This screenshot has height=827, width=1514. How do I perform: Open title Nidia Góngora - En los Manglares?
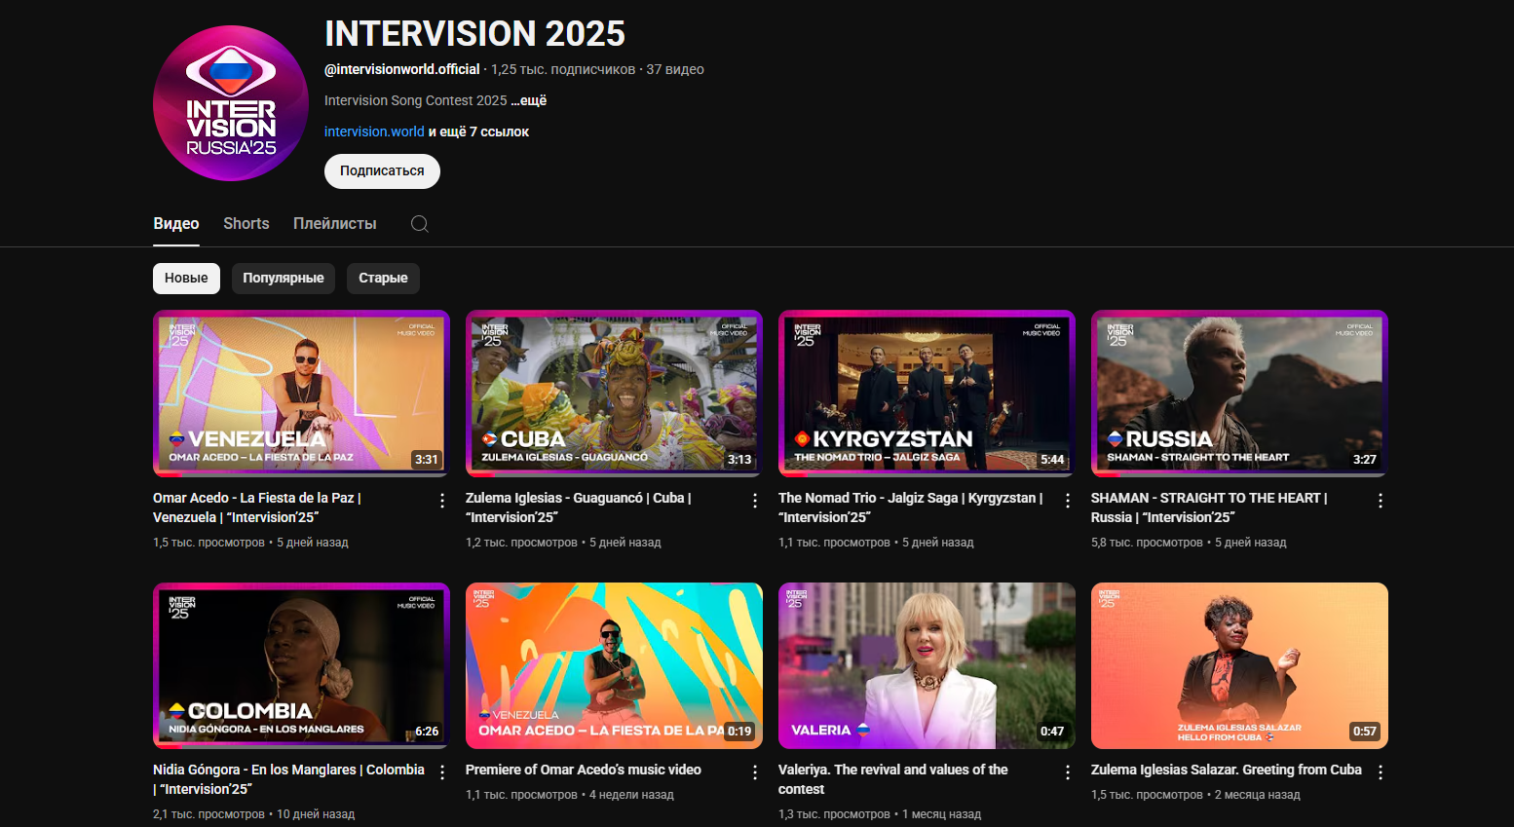click(288, 779)
